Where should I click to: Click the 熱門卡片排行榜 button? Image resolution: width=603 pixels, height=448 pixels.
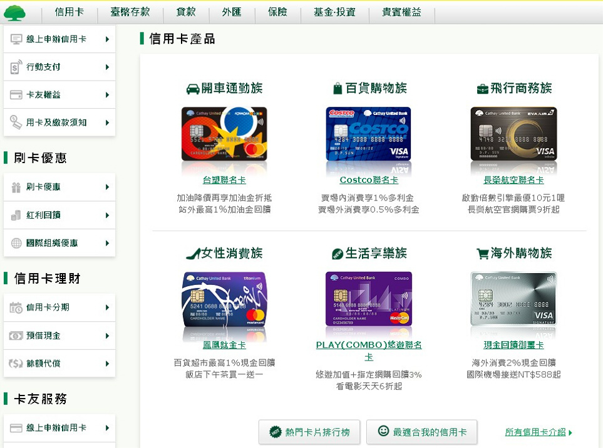pyautogui.click(x=309, y=432)
